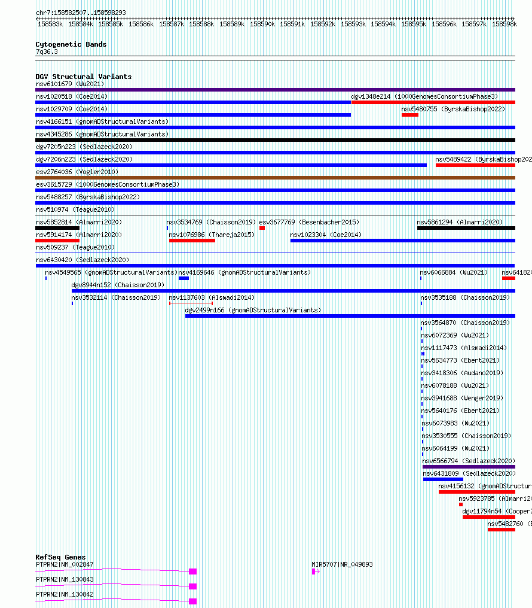Open nsv3530555 (Chaisson2019) label

pos(466,436)
